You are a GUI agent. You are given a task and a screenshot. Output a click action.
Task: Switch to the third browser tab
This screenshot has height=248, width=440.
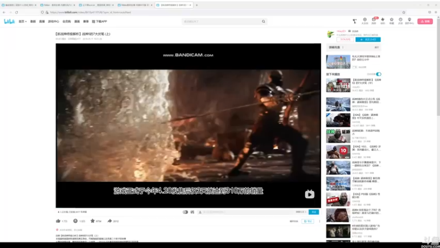tap(96, 5)
